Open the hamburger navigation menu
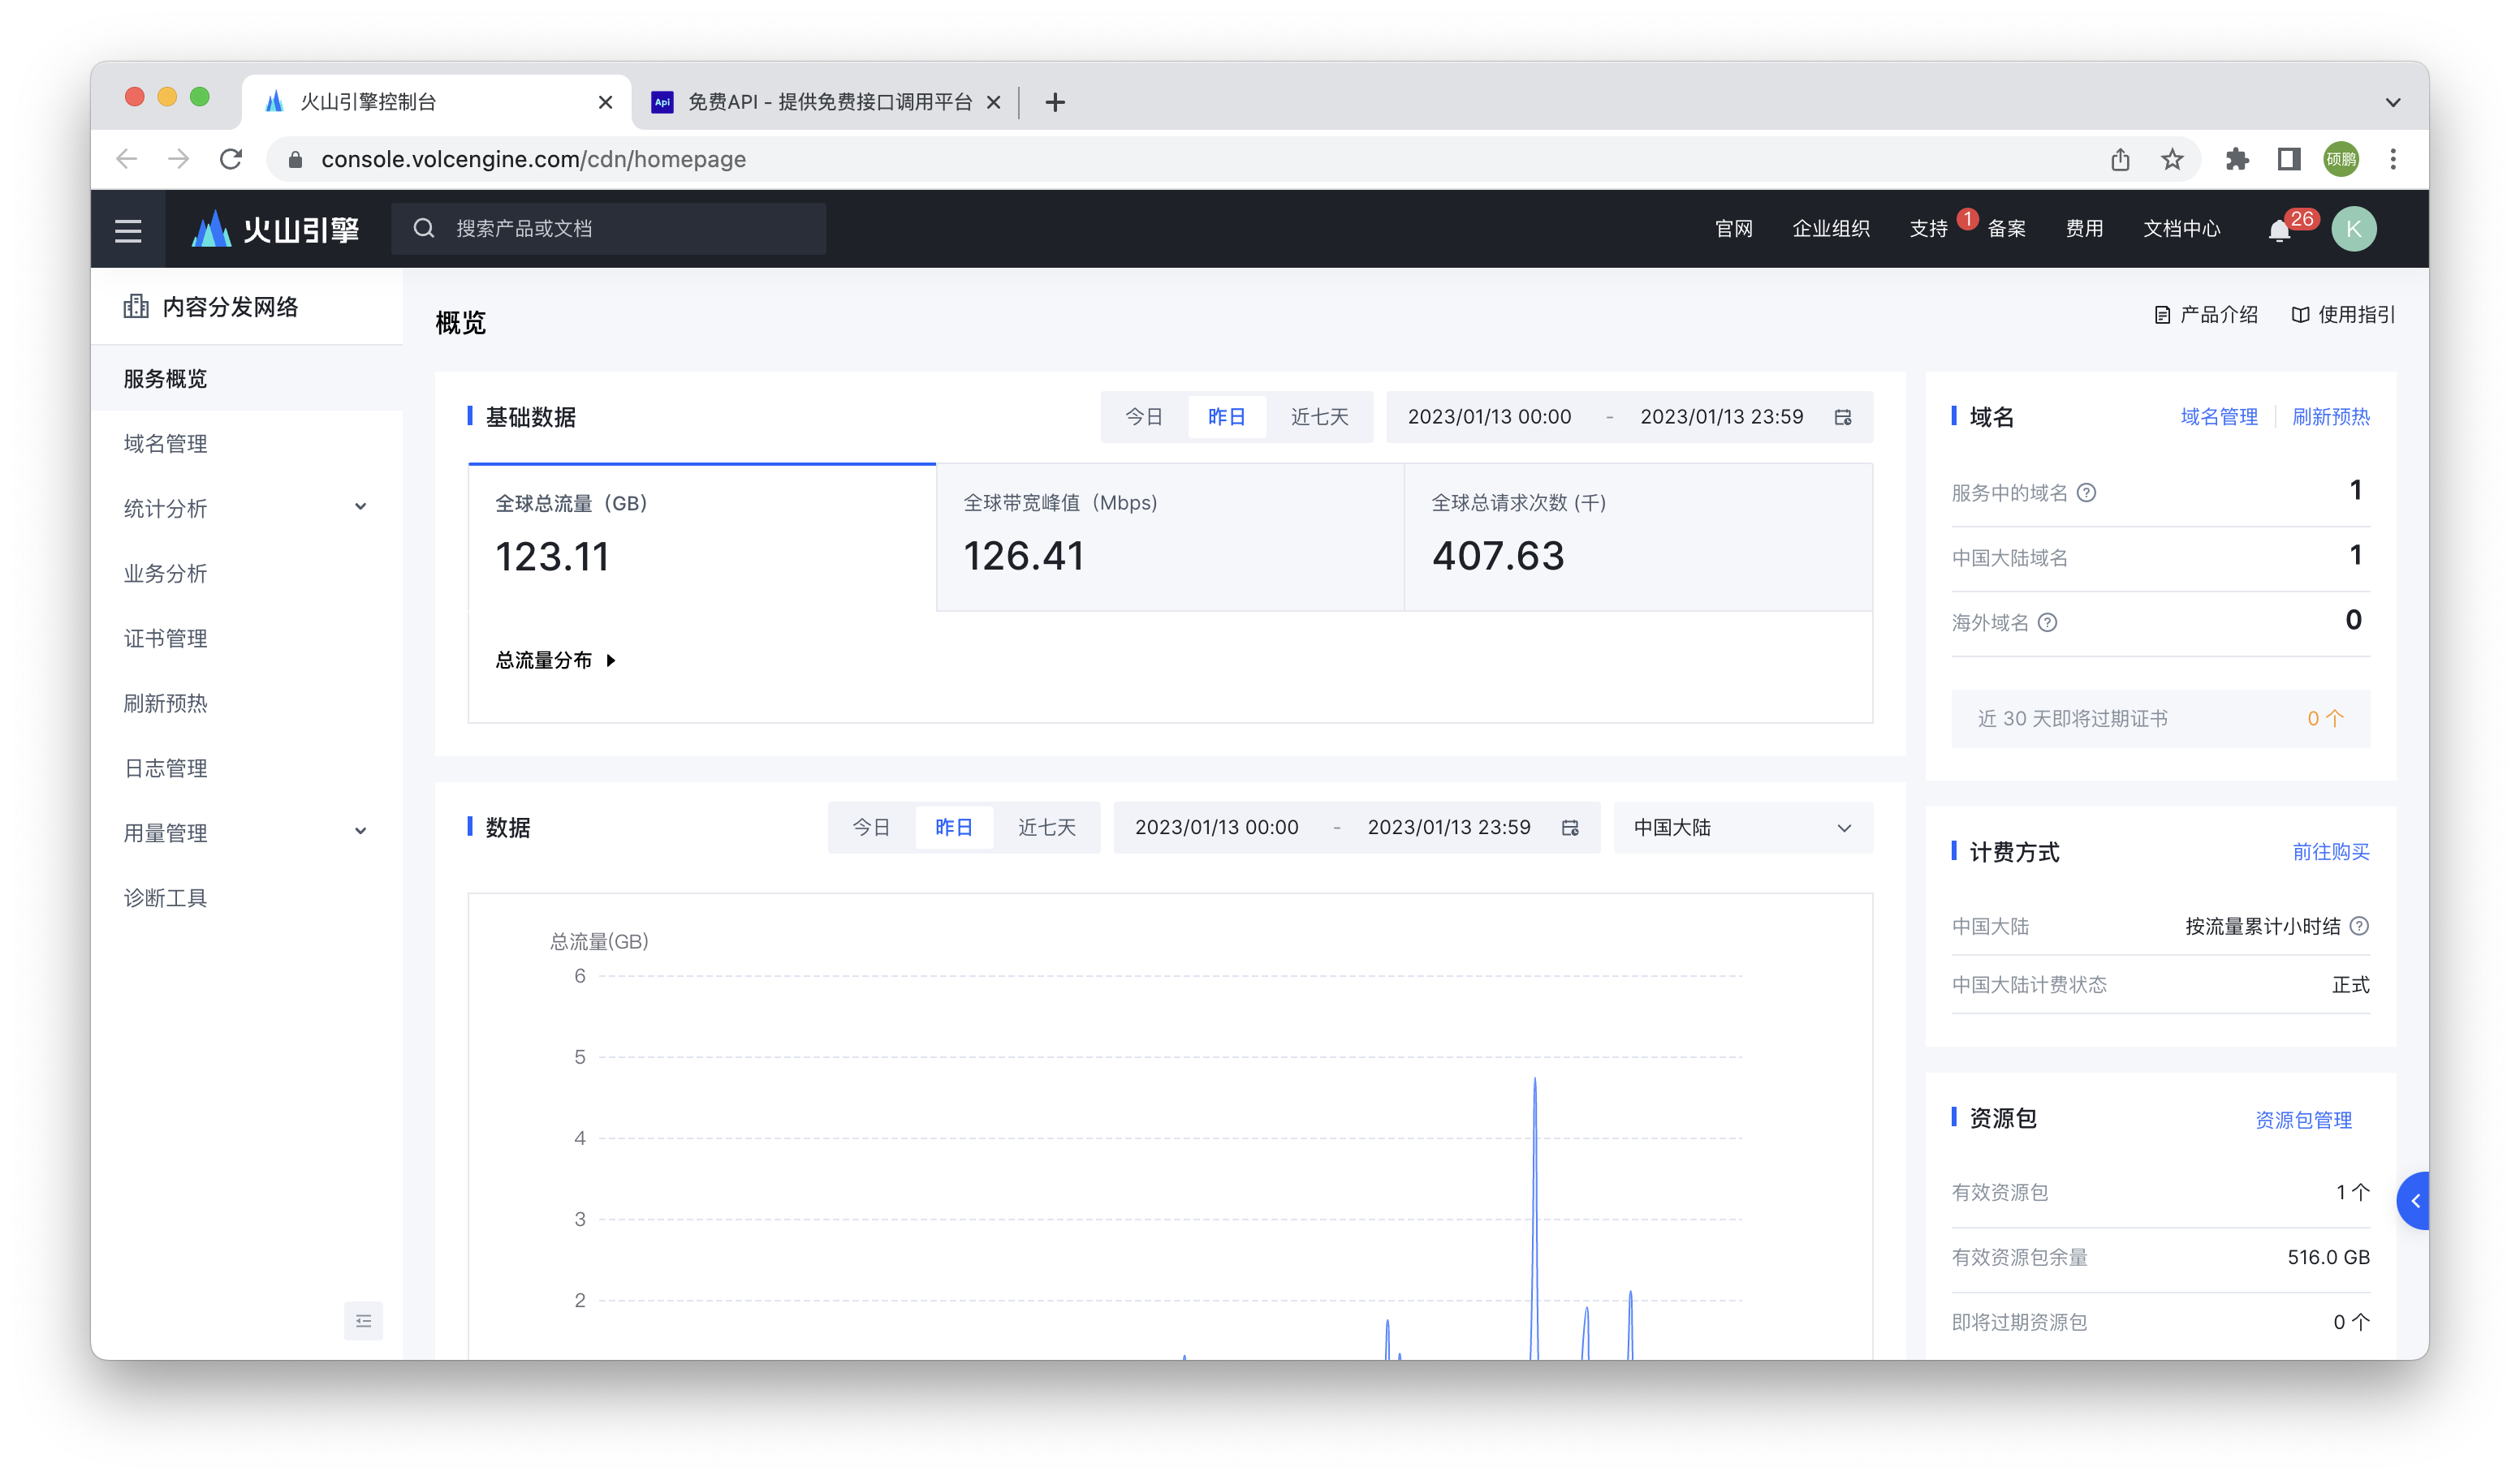Viewport: 2520px width, 1480px height. [x=128, y=230]
